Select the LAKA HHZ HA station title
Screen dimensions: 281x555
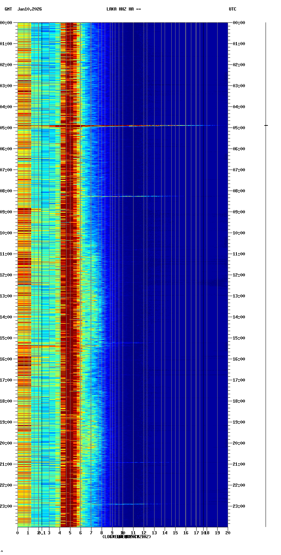[x=124, y=9]
